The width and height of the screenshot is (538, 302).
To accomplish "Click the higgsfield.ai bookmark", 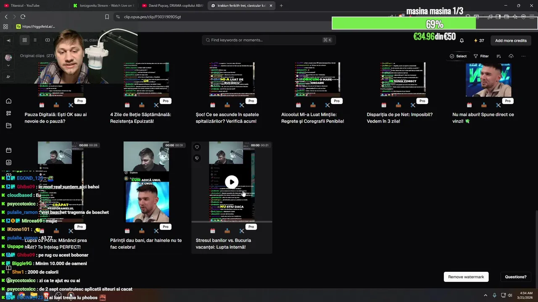I will pos(35,26).
